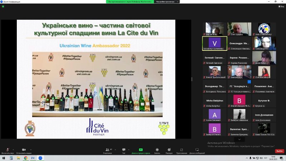
Task: Stop video with the camera button
Action: pyautogui.click(x=24, y=151)
